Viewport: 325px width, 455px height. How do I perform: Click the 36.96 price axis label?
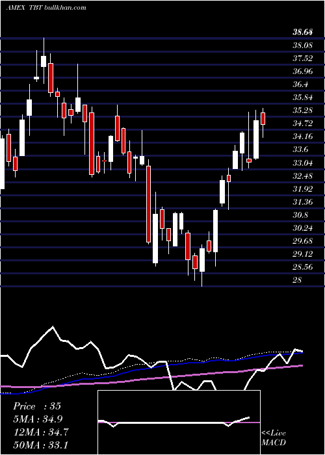click(302, 71)
